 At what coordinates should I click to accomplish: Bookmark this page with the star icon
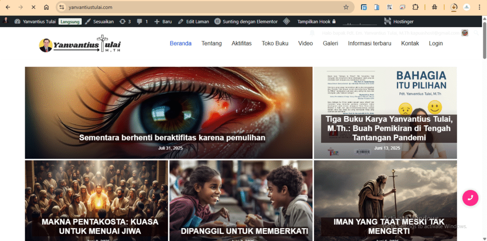pos(346,7)
